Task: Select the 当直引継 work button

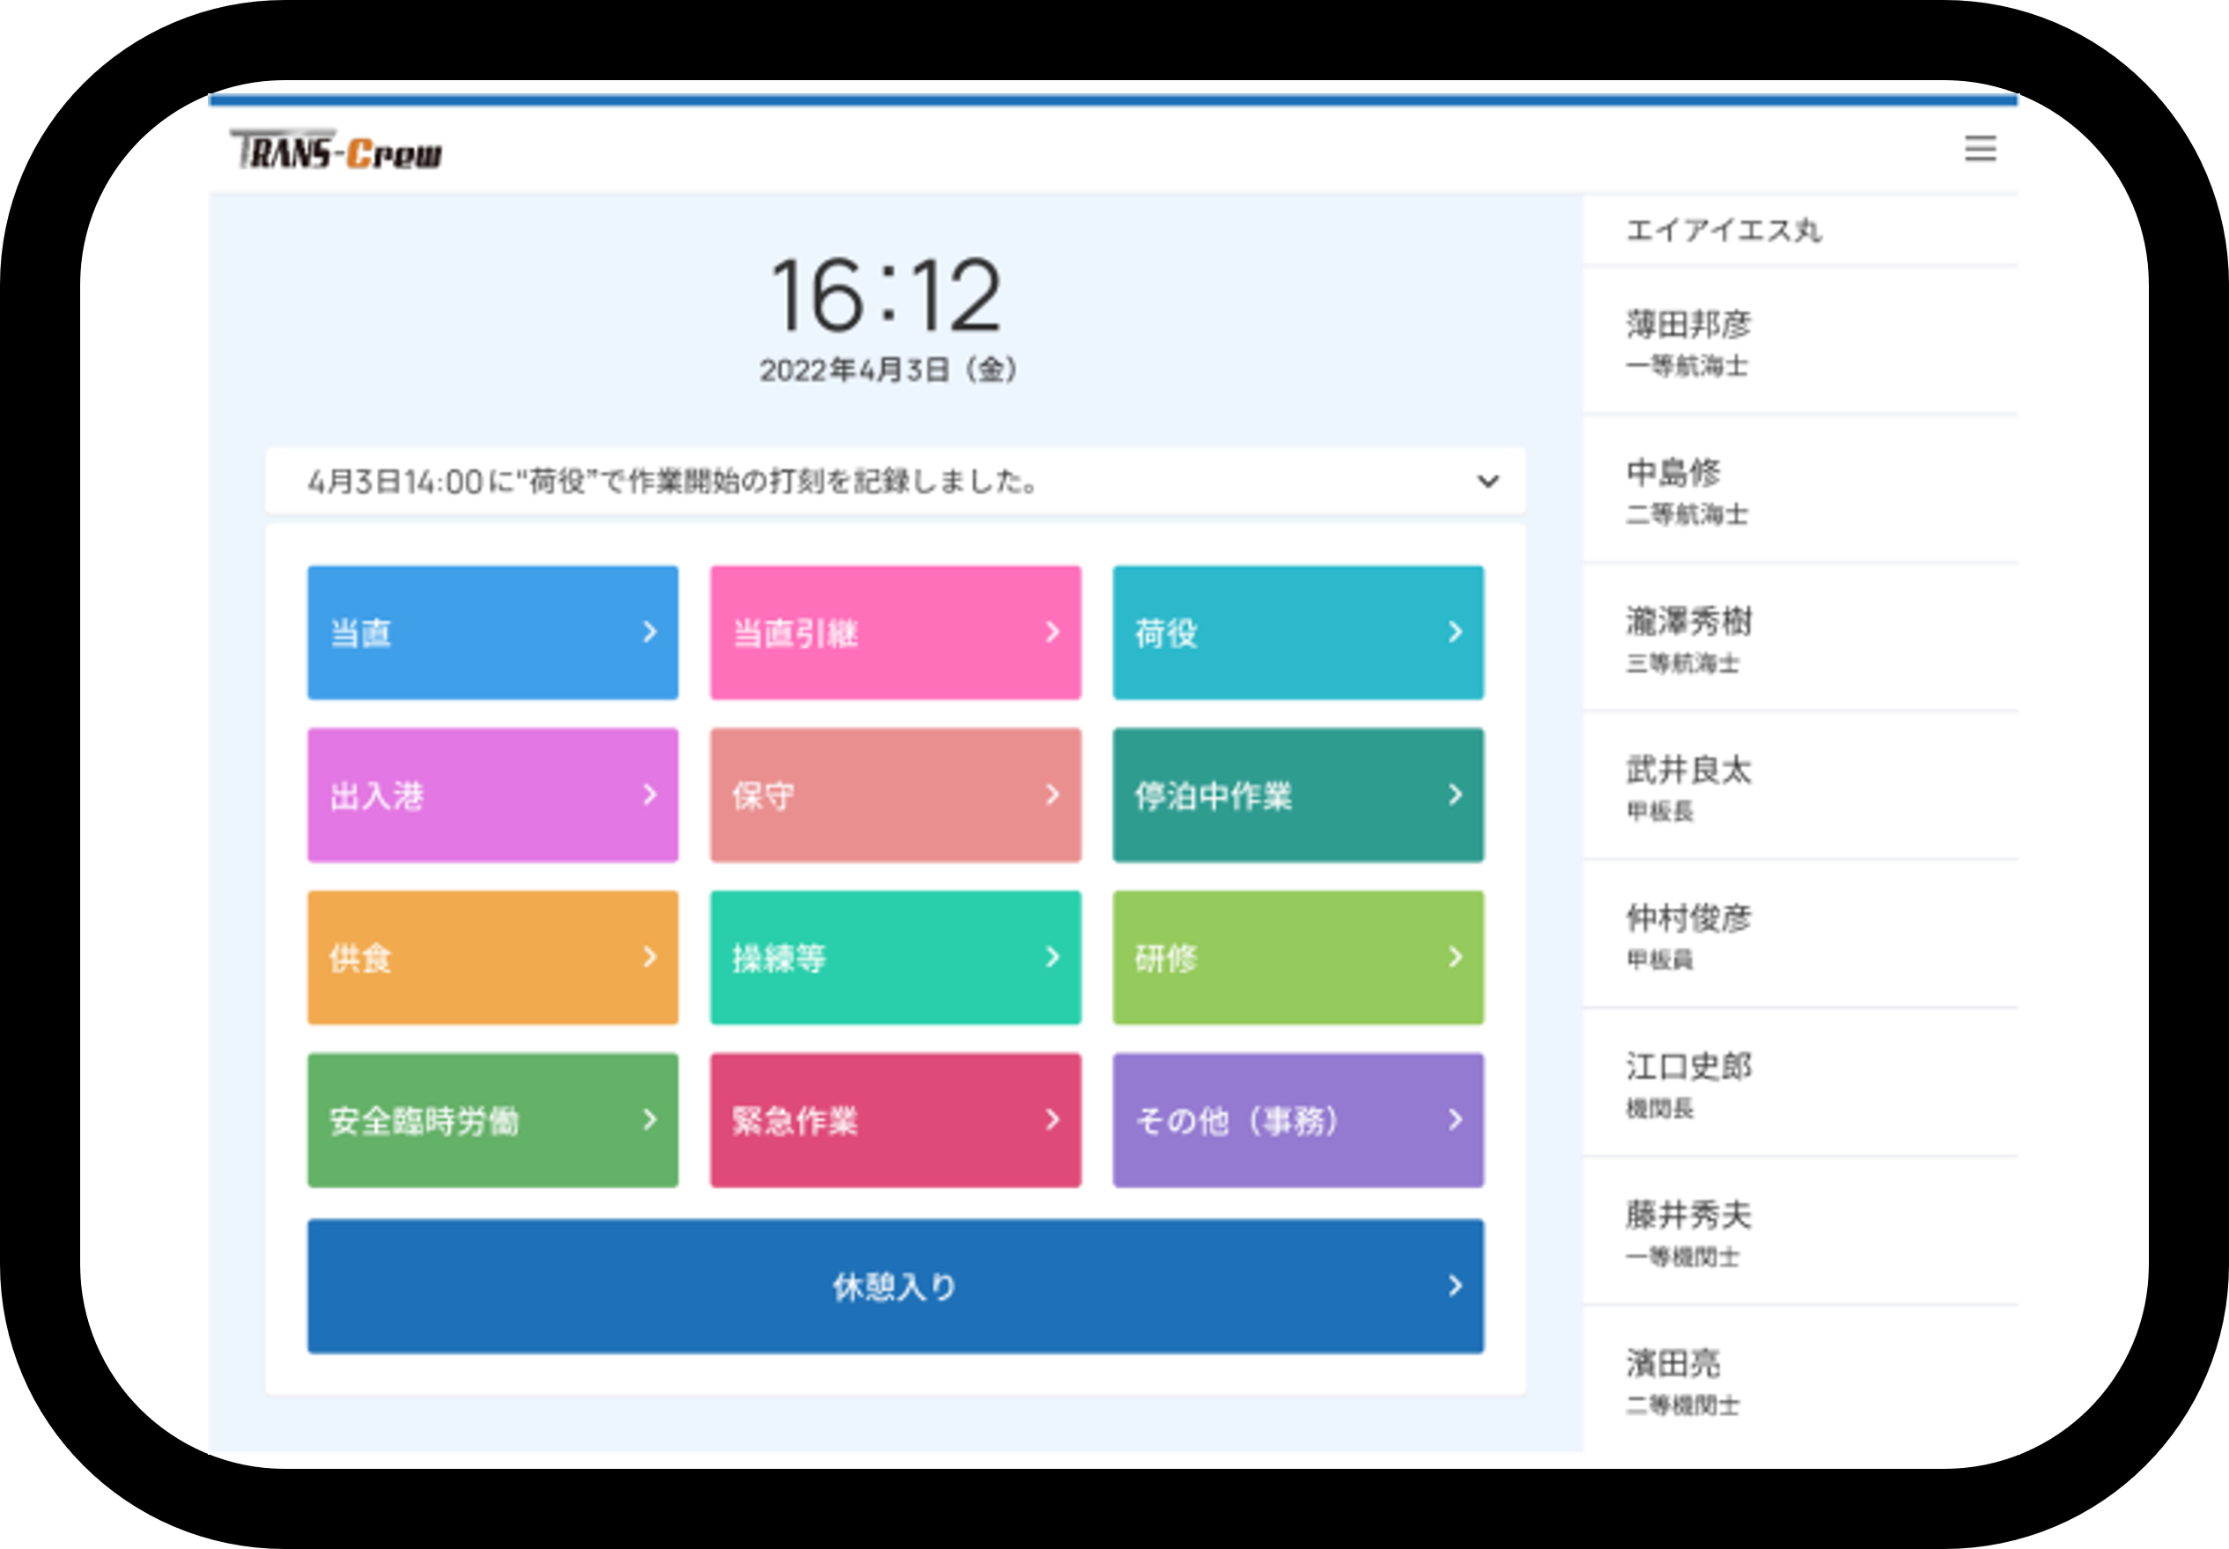Action: tap(896, 633)
